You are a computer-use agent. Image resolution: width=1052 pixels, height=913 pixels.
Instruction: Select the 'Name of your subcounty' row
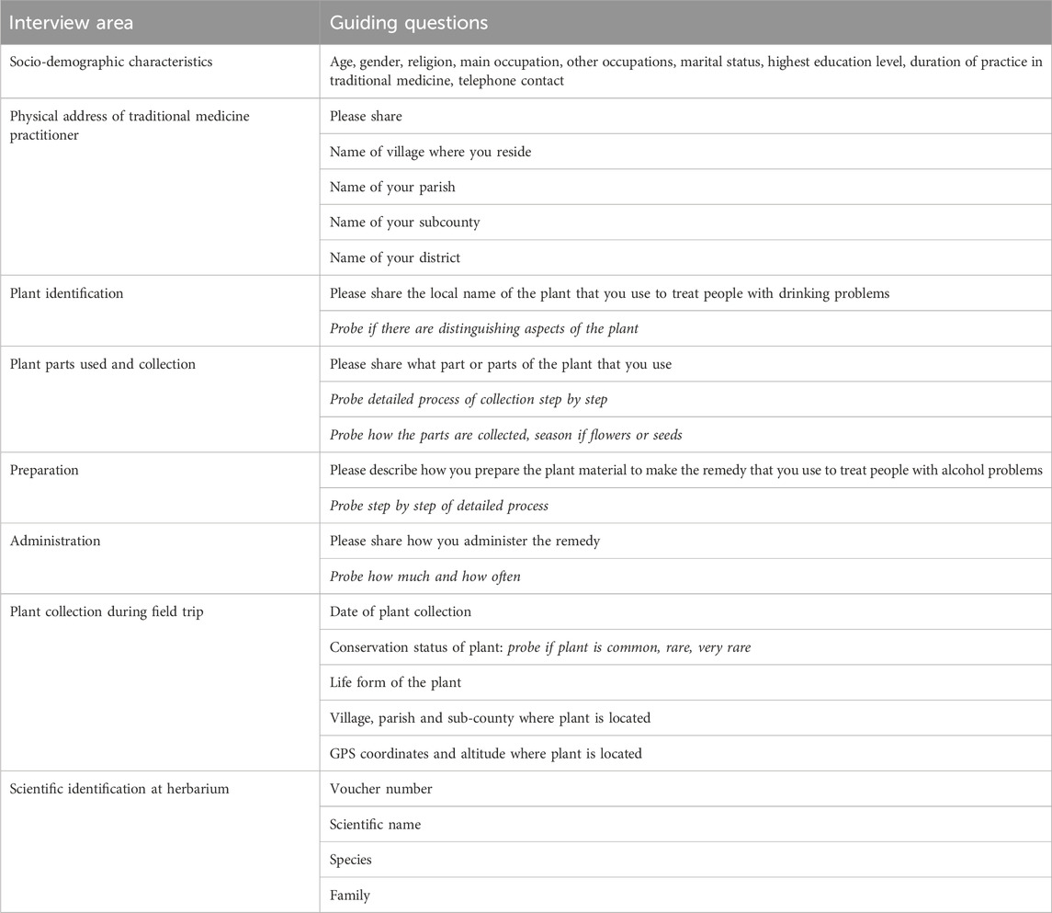685,223
